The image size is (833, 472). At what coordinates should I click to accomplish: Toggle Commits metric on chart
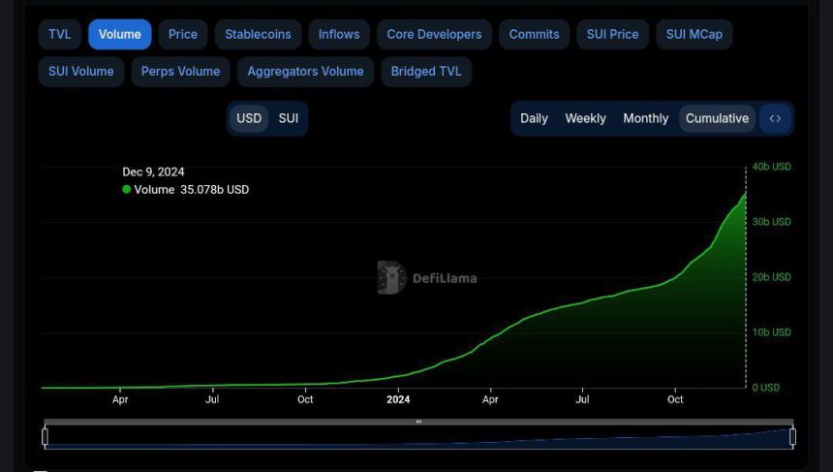coord(534,34)
